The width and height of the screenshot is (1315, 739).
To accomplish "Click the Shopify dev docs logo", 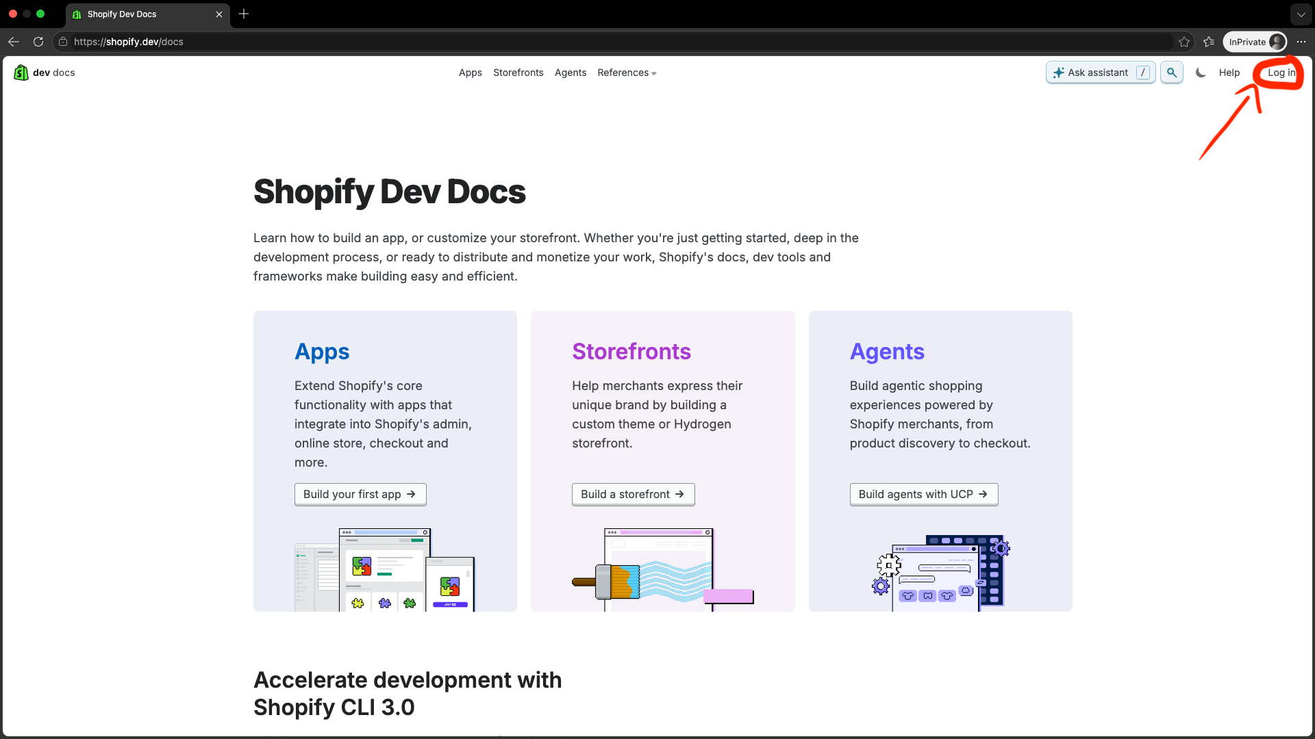I will tap(45, 73).
